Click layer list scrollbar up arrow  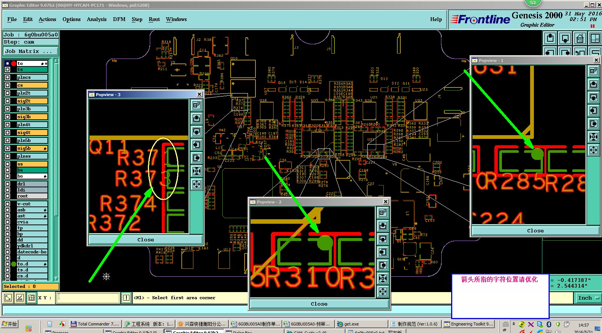tap(56, 61)
